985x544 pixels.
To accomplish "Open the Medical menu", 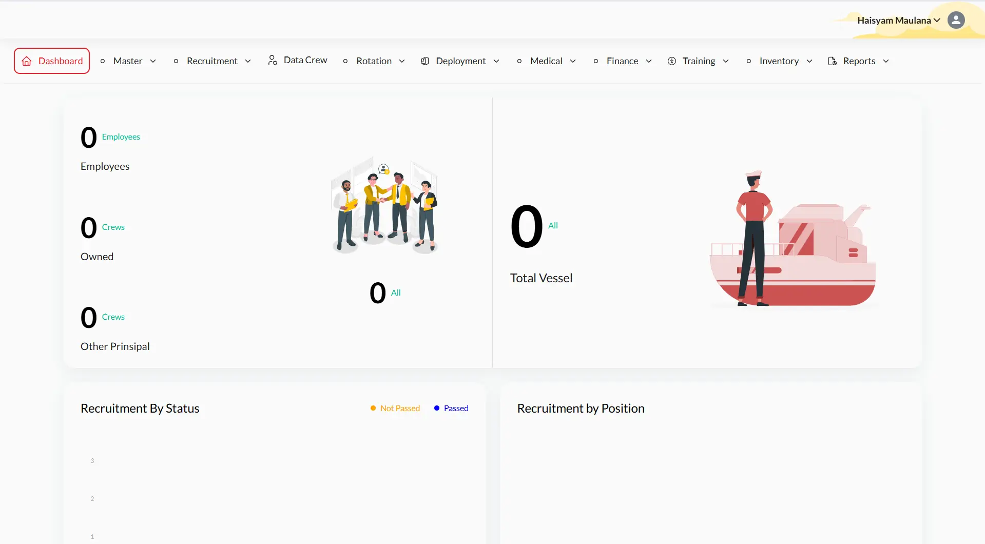I will pyautogui.click(x=546, y=61).
